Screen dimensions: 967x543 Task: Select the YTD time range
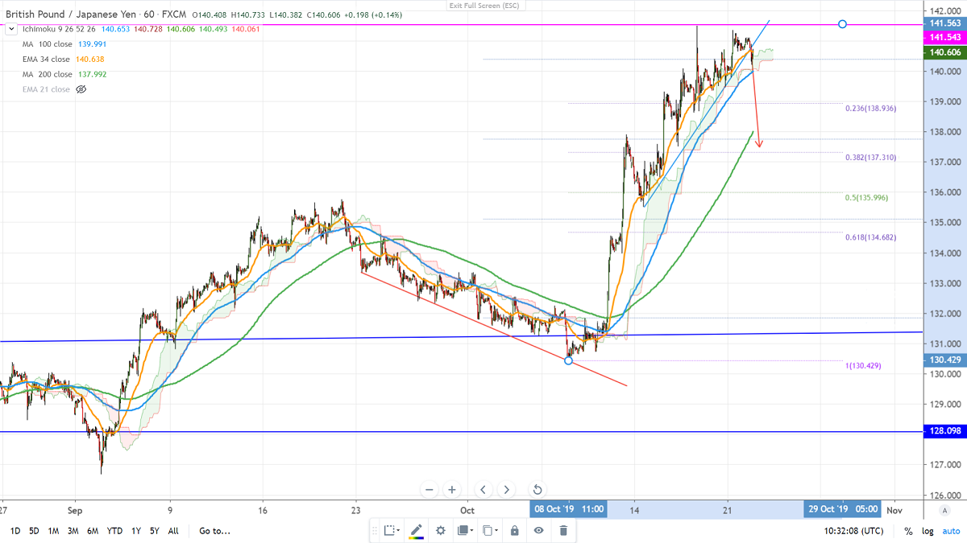click(x=114, y=531)
